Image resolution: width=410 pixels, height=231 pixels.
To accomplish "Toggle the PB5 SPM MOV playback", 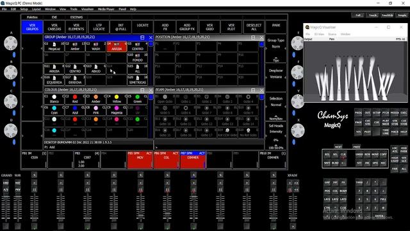I will tap(140, 160).
